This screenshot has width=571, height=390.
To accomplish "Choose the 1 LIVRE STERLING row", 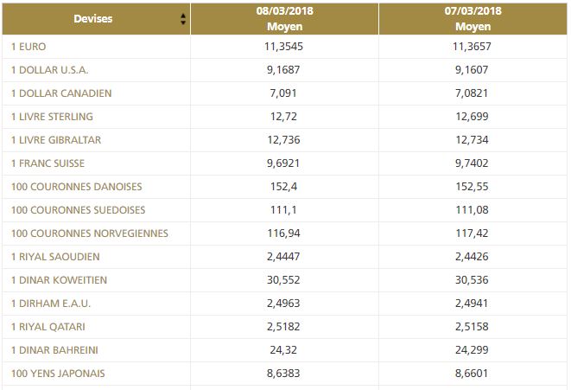I will [52, 117].
